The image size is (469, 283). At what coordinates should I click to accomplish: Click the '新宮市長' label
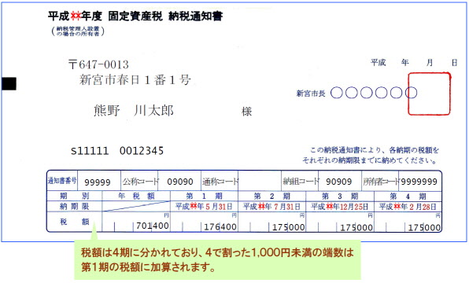[x=311, y=94]
